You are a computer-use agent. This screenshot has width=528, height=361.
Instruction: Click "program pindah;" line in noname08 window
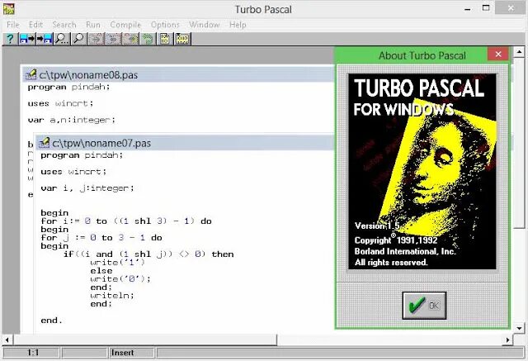tap(68, 87)
